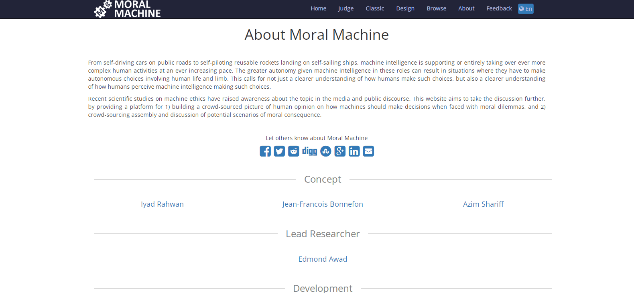Viewport: 634px width, 293px height.
Task: Open the Design menu item
Action: 405,8
